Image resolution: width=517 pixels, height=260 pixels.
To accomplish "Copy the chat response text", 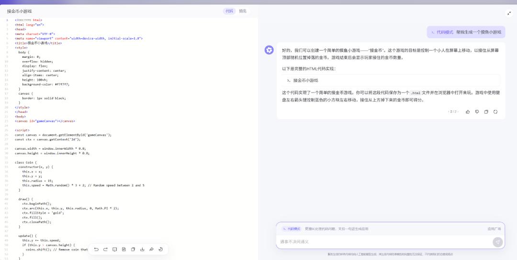I will pos(486,111).
